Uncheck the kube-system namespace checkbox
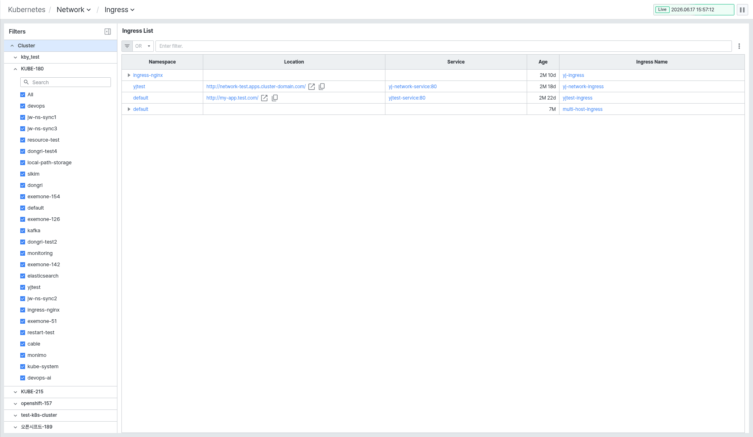Screen dimensions: 753x437 point(23,367)
